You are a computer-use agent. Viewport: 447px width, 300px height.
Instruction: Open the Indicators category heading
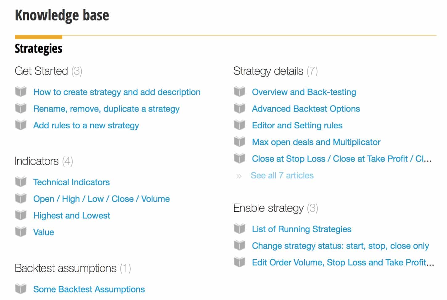pos(37,161)
